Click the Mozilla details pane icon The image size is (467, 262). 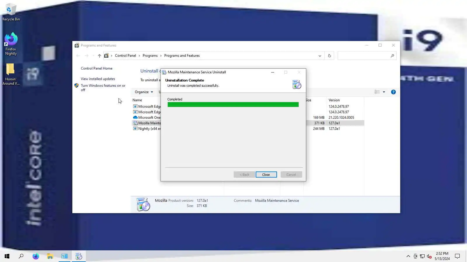coord(143,204)
